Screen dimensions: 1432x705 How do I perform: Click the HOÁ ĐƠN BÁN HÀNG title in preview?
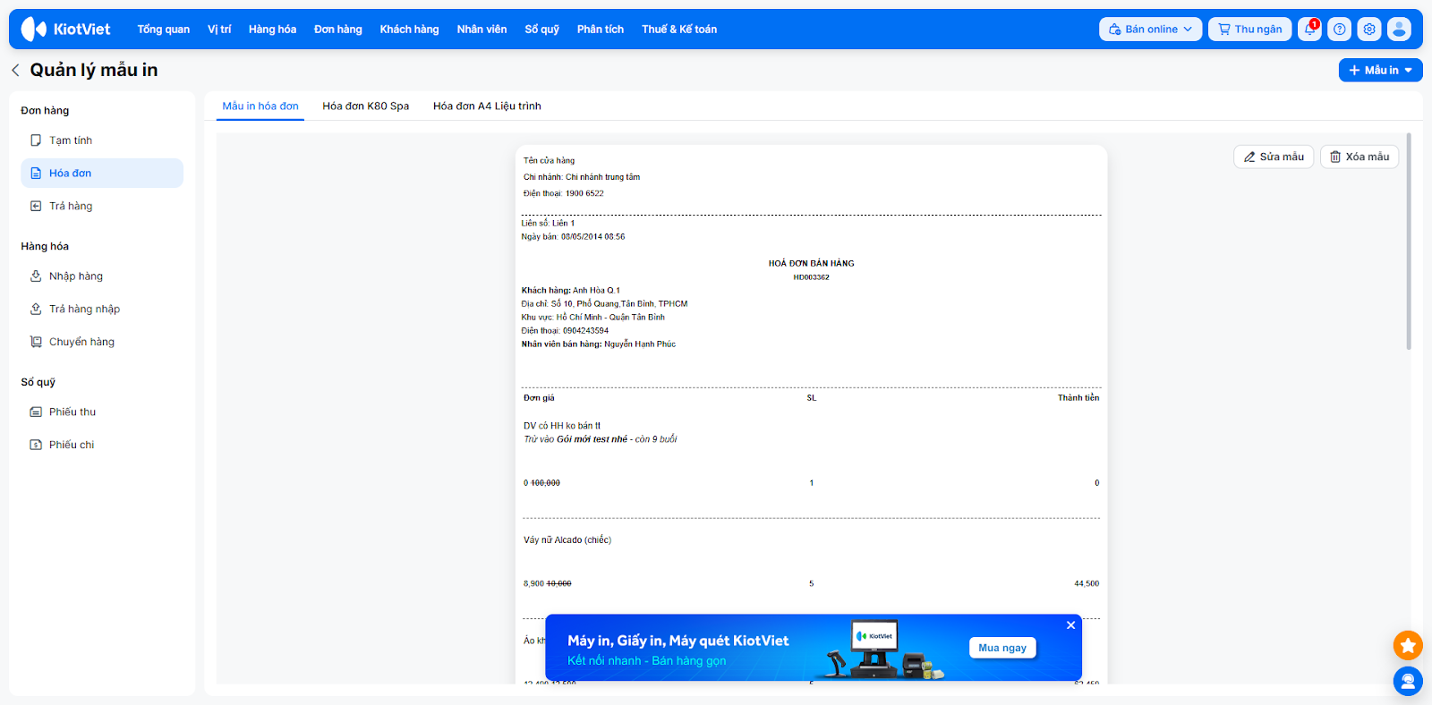pos(811,264)
